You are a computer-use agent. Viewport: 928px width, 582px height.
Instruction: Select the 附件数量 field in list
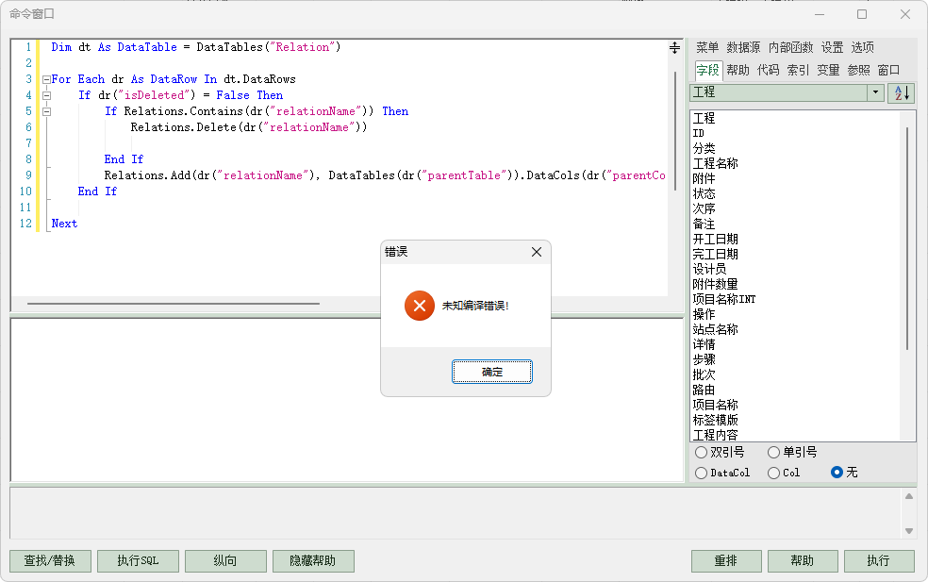tap(715, 284)
